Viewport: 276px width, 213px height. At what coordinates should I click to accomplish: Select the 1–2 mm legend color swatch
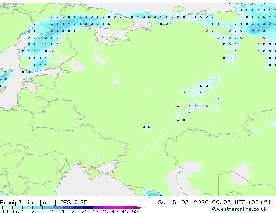point(27,207)
